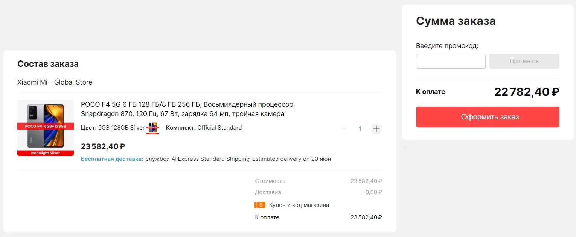This screenshot has height=237, width=576.
Task: Click the Купон и код магазина link
Action: [299, 205]
